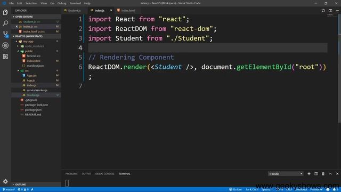Split the editor with split icon
Screen dimensions: 341x192
point(330,11)
